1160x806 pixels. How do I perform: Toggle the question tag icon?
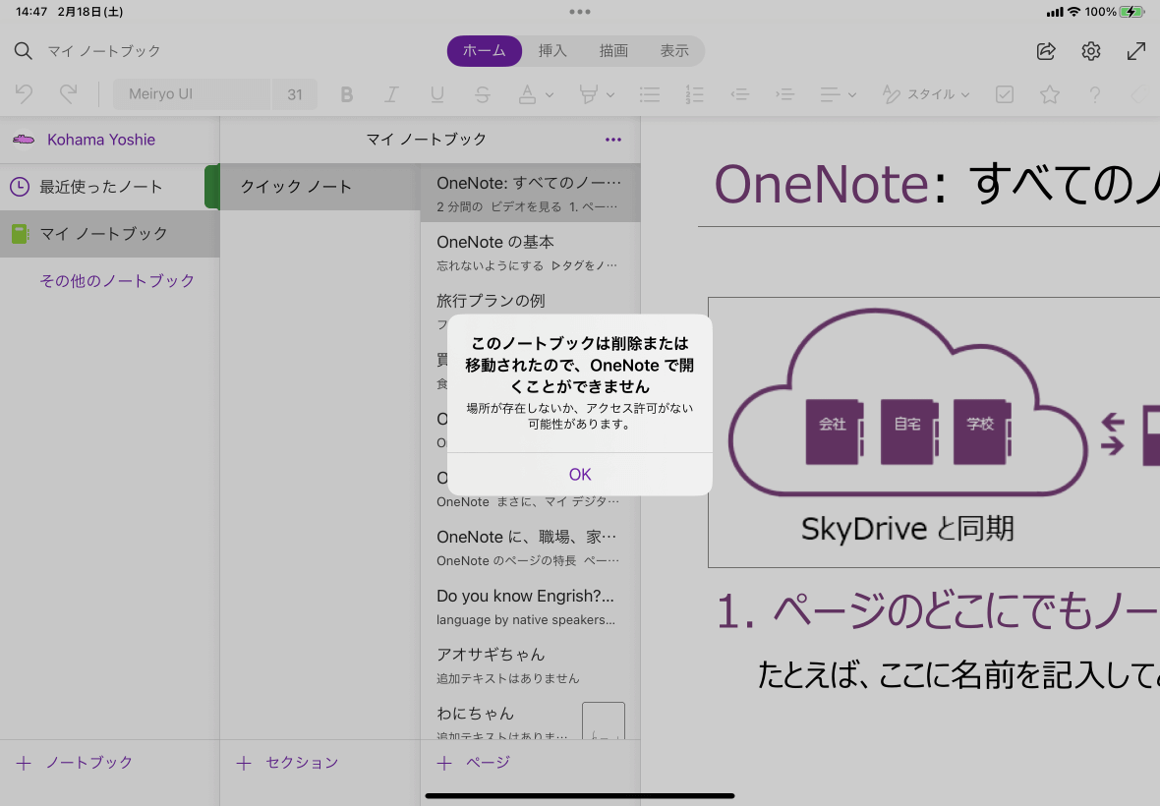click(1094, 94)
